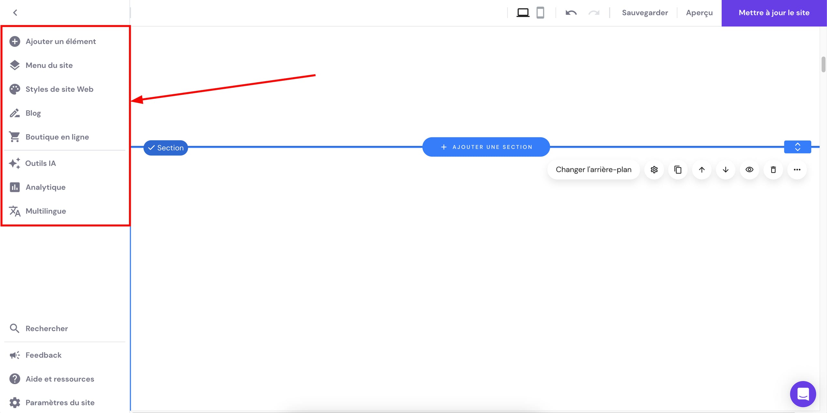This screenshot has width=827, height=413.
Task: Switch to desktop preview mode
Action: point(523,13)
